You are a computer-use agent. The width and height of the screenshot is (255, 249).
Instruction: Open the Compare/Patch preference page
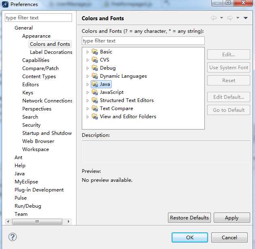click(x=40, y=68)
